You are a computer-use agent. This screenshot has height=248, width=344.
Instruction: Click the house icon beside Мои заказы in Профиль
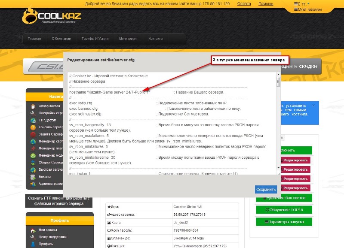pyautogui.click(x=33, y=230)
